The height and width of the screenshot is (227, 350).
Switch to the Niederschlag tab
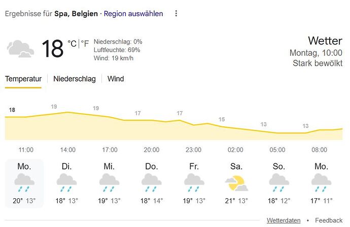tap(75, 79)
